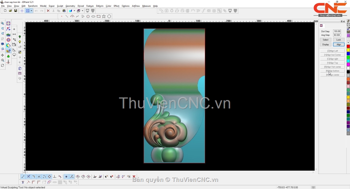Click the Paste clipboard icon

point(64,11)
